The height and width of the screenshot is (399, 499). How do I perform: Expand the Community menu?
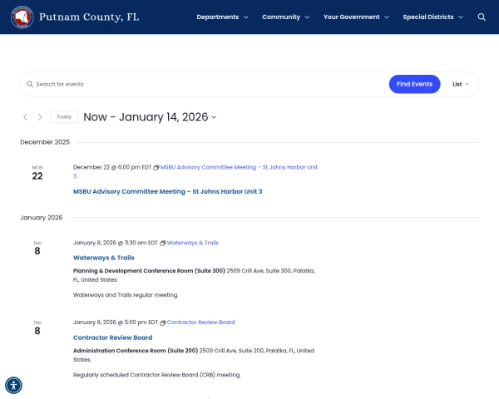[x=285, y=17]
